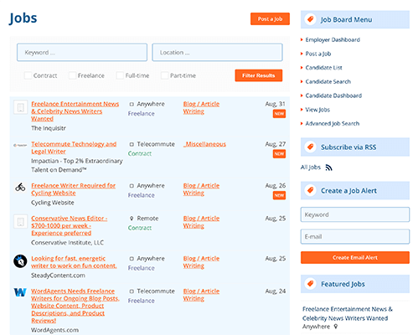Click the Miscellaneous category link
418x335 pixels.
[204, 144]
